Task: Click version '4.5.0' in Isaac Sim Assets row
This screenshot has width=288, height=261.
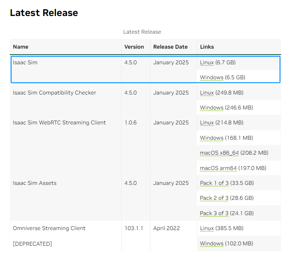Action: (131, 183)
